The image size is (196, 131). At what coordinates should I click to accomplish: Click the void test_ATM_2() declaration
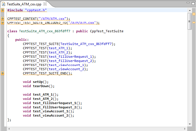coord(41,99)
